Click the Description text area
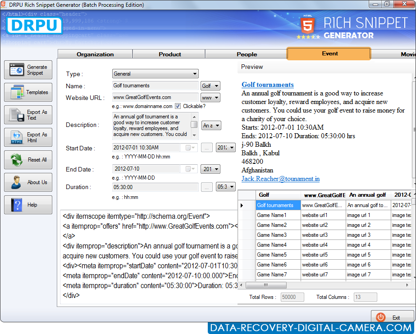Screen dimensions: 416x334 151,126
